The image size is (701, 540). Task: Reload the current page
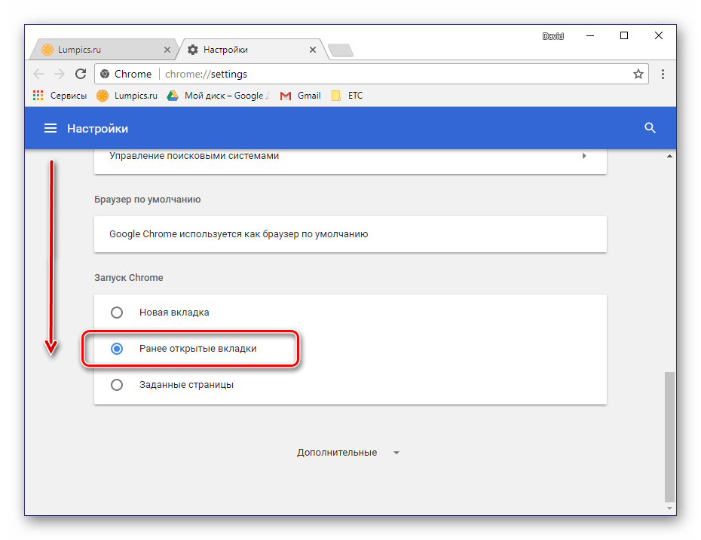[x=81, y=74]
